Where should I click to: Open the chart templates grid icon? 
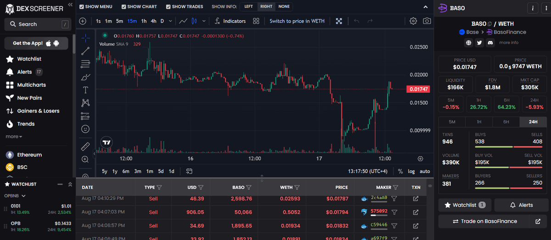(256, 21)
